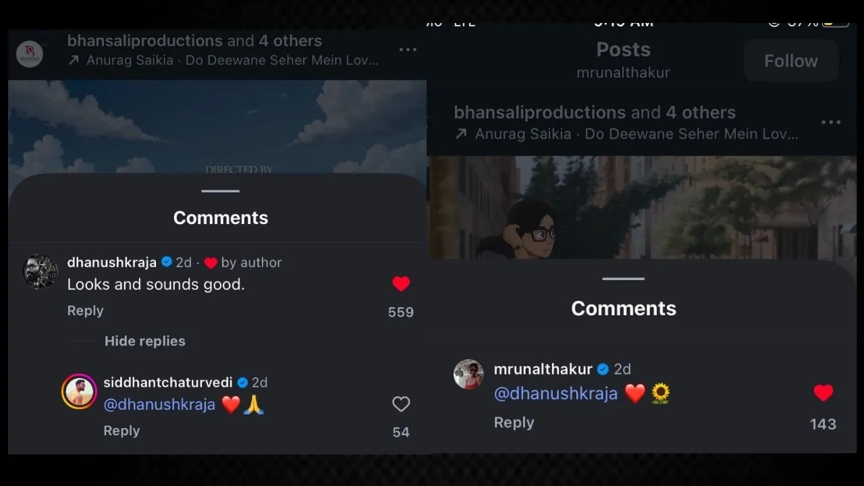864x486 pixels.
Task: View siddhantchaturvedi's story ring avatar
Action: 79,391
